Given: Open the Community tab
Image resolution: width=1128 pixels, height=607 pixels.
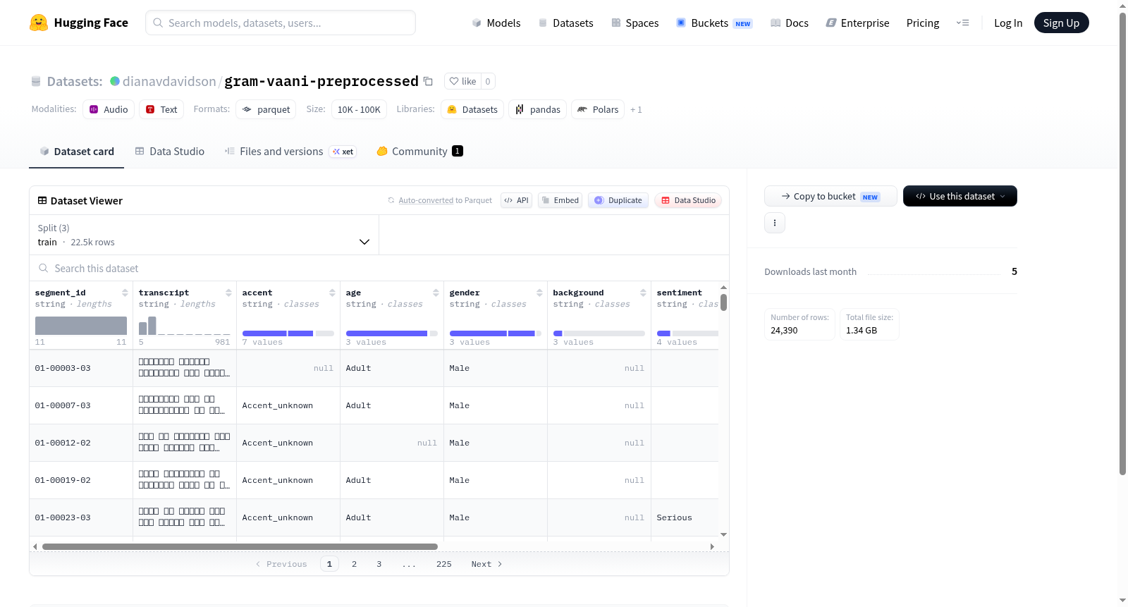Looking at the screenshot, I should click(x=419, y=151).
